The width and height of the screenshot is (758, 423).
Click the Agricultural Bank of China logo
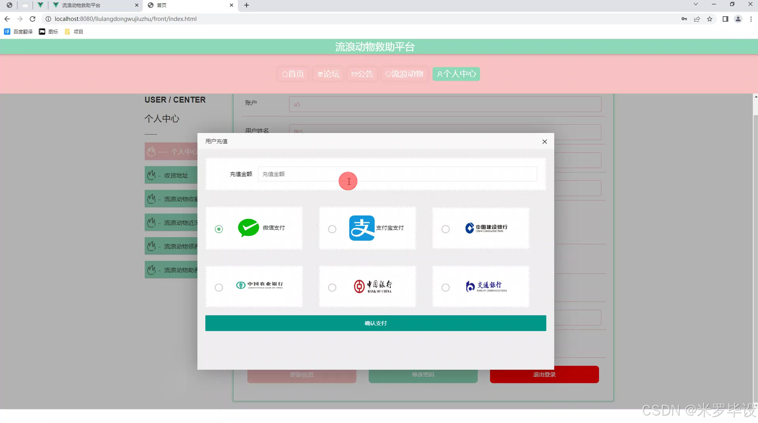coord(259,285)
